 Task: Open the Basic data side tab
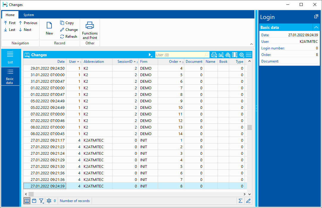tap(10, 76)
